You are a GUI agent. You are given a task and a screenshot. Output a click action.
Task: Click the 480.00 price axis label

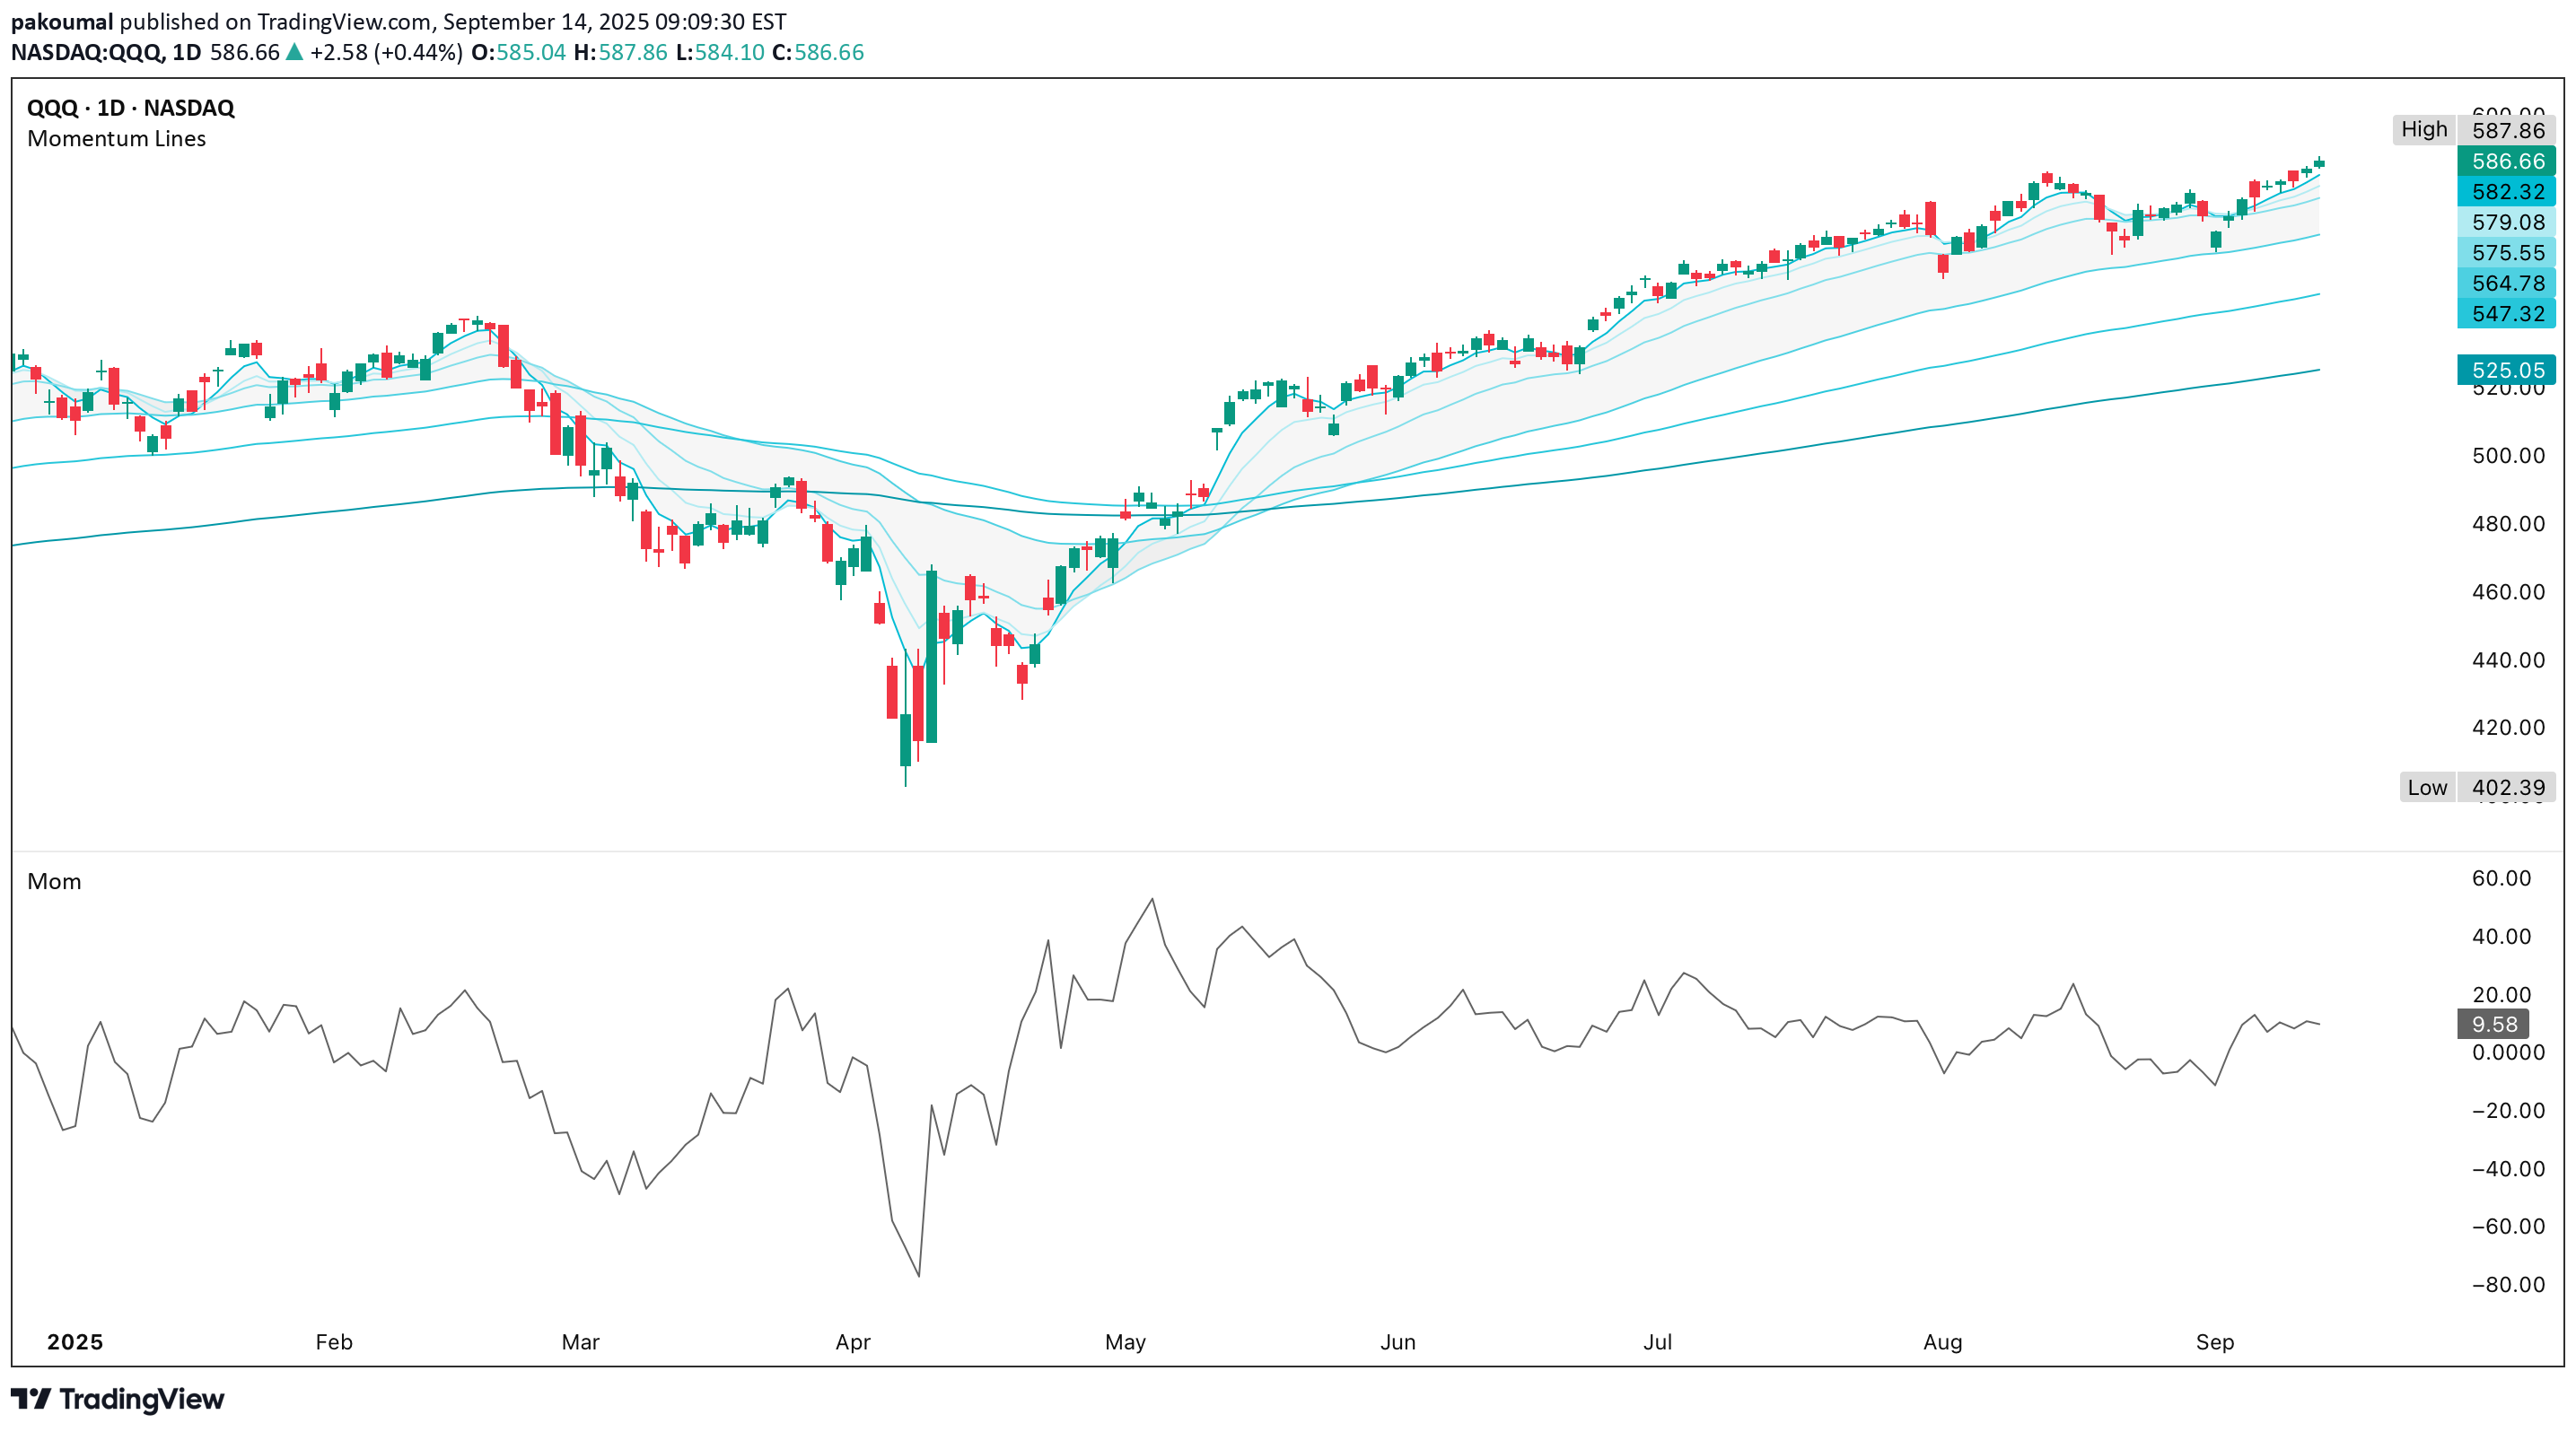pos(2508,524)
